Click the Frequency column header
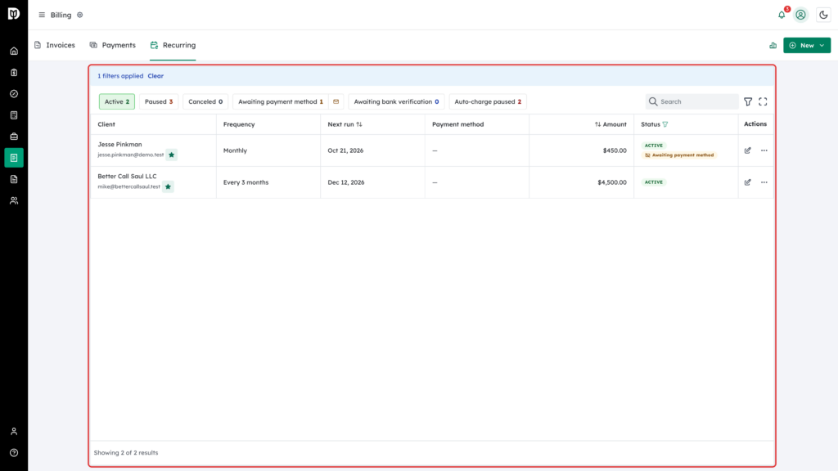The height and width of the screenshot is (471, 838). (239, 124)
